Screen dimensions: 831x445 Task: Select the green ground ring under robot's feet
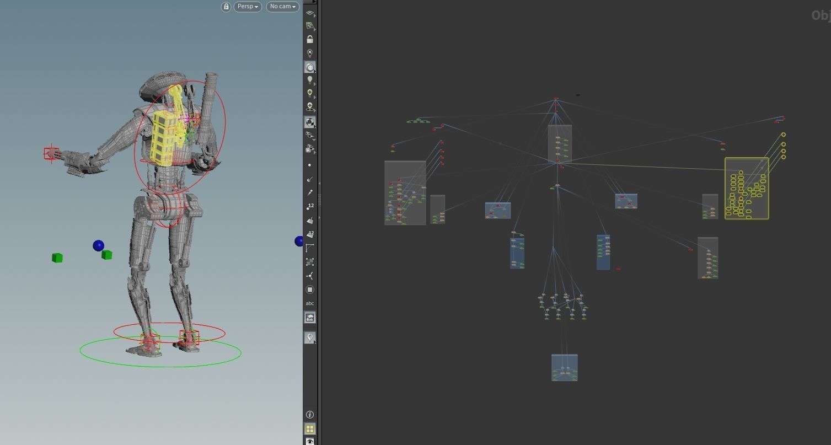160,352
